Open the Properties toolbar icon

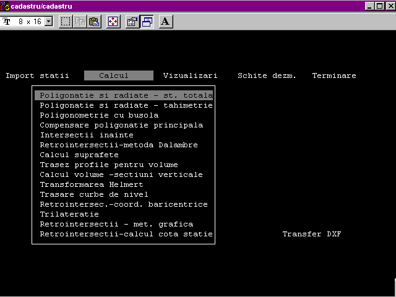pyautogui.click(x=132, y=22)
